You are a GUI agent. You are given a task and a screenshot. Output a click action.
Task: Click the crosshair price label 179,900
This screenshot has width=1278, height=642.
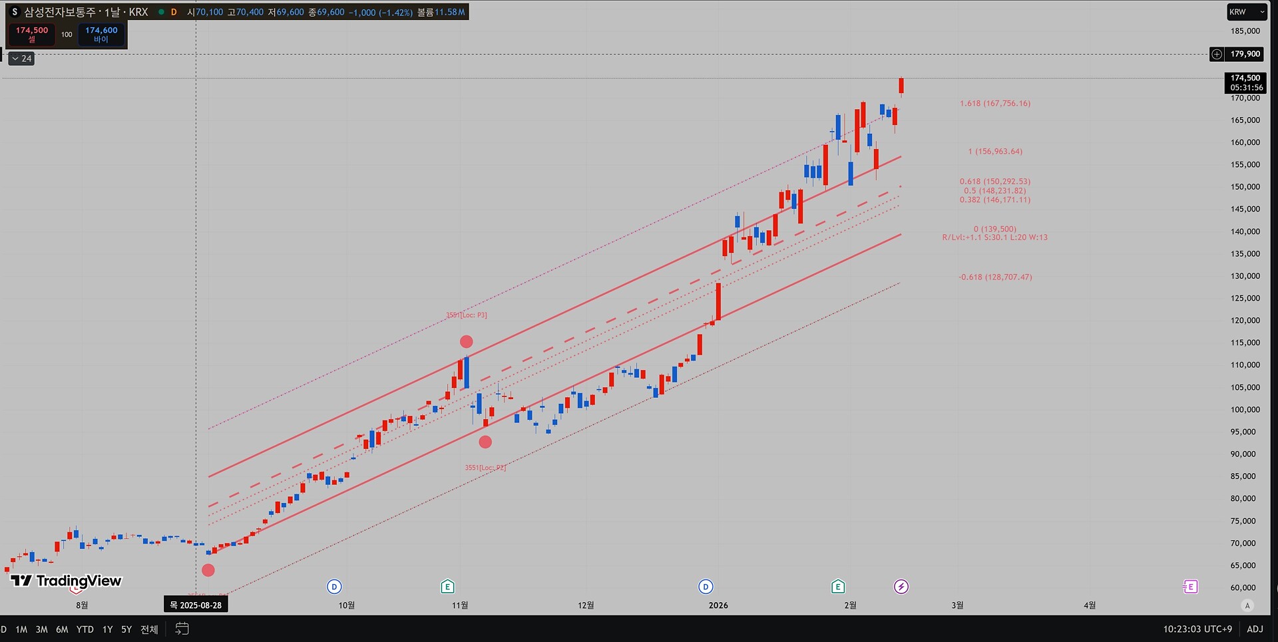tap(1245, 54)
